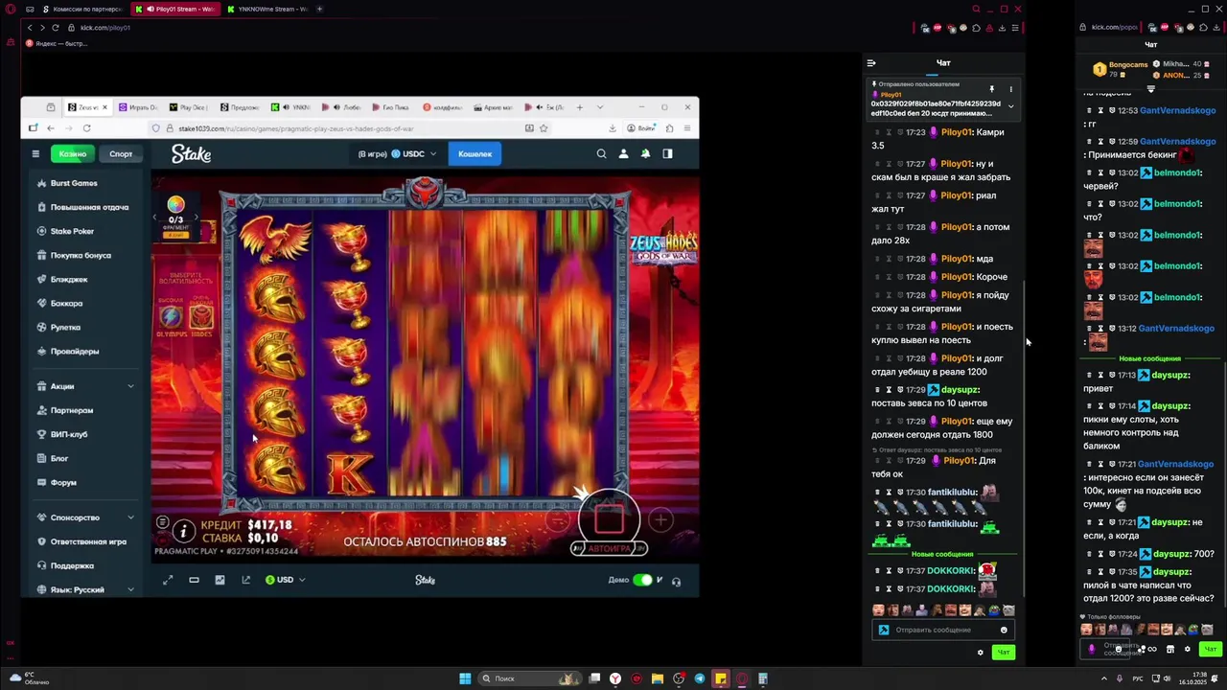Viewport: 1227px width, 690px height.
Task: Click the Stake search magnifier icon
Action: (x=601, y=153)
